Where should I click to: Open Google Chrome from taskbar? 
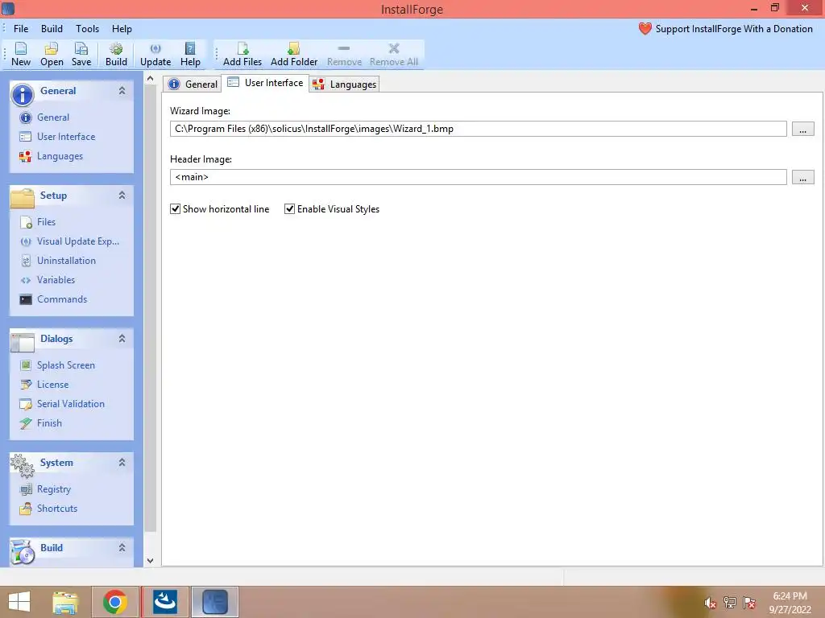[115, 602]
